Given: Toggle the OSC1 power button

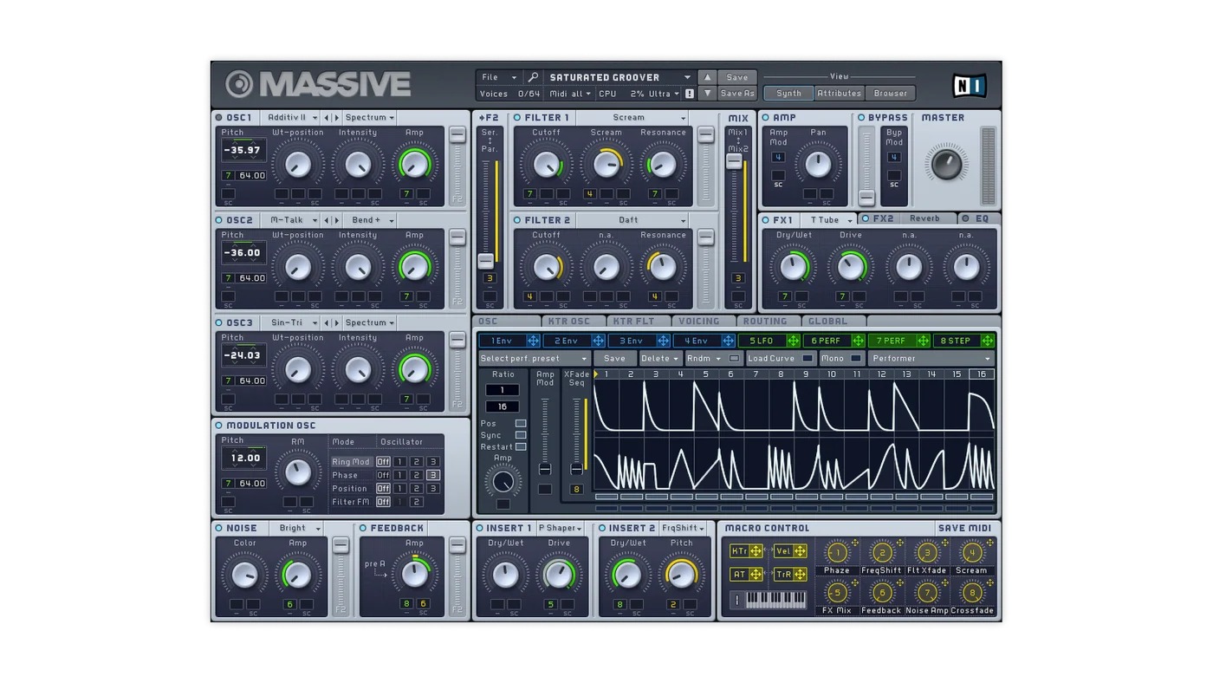Looking at the screenshot, I should pos(219,118).
